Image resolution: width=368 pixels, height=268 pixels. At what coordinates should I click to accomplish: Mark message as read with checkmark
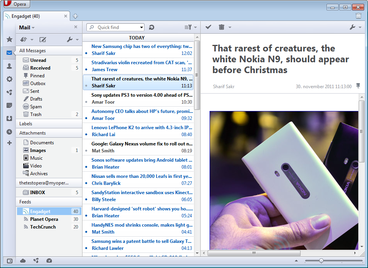click(x=208, y=27)
